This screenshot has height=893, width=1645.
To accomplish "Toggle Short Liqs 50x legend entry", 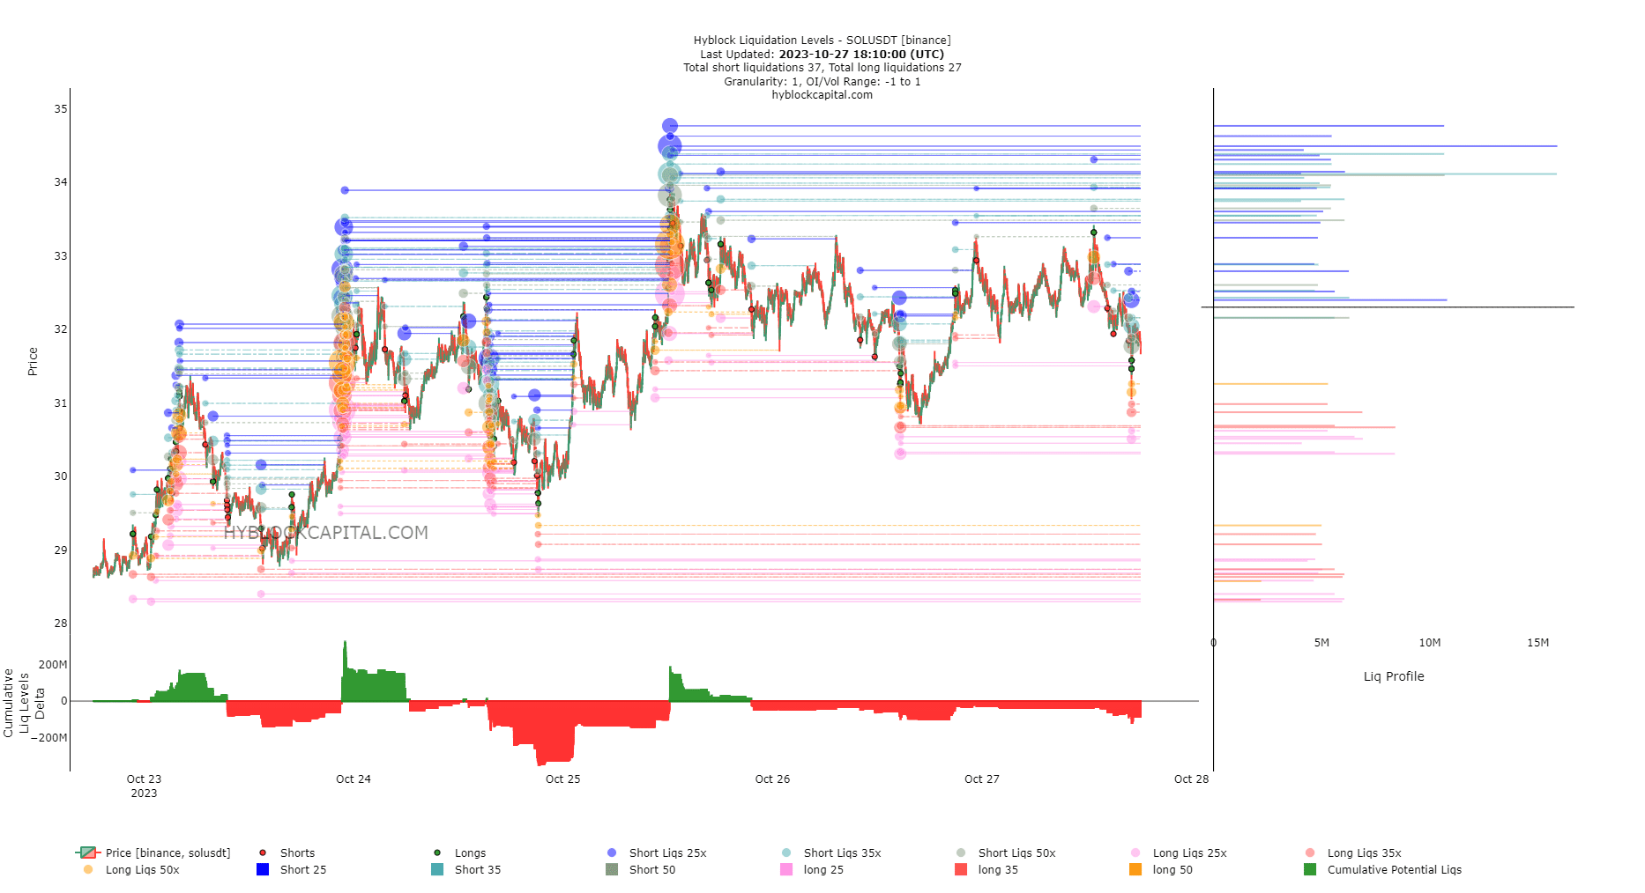I will (x=1006, y=852).
